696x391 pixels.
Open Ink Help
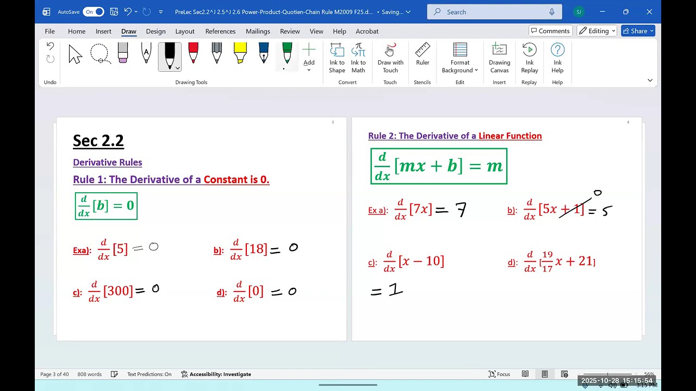(557, 58)
